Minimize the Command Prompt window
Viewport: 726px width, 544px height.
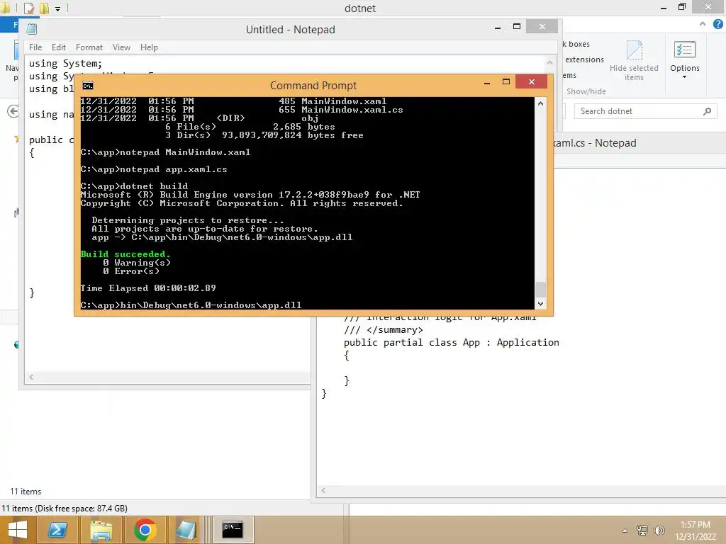coord(486,83)
